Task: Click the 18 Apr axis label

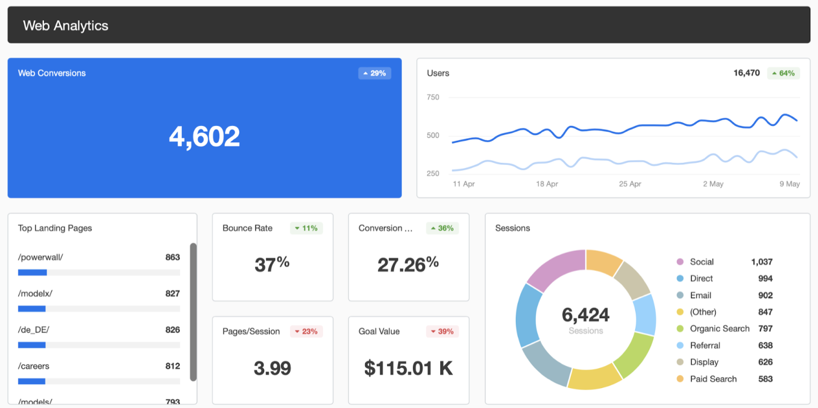Action: click(547, 184)
